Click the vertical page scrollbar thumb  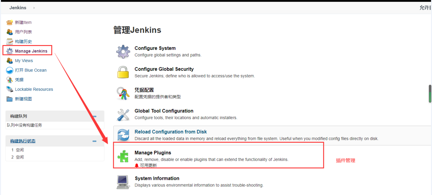tap(430, 94)
